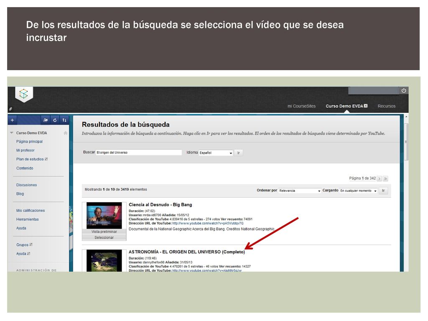Click the Buscar search text field
428x321 pixels.
coord(139,153)
